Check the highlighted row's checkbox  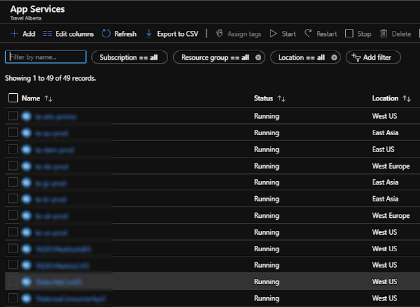pyautogui.click(x=12, y=281)
